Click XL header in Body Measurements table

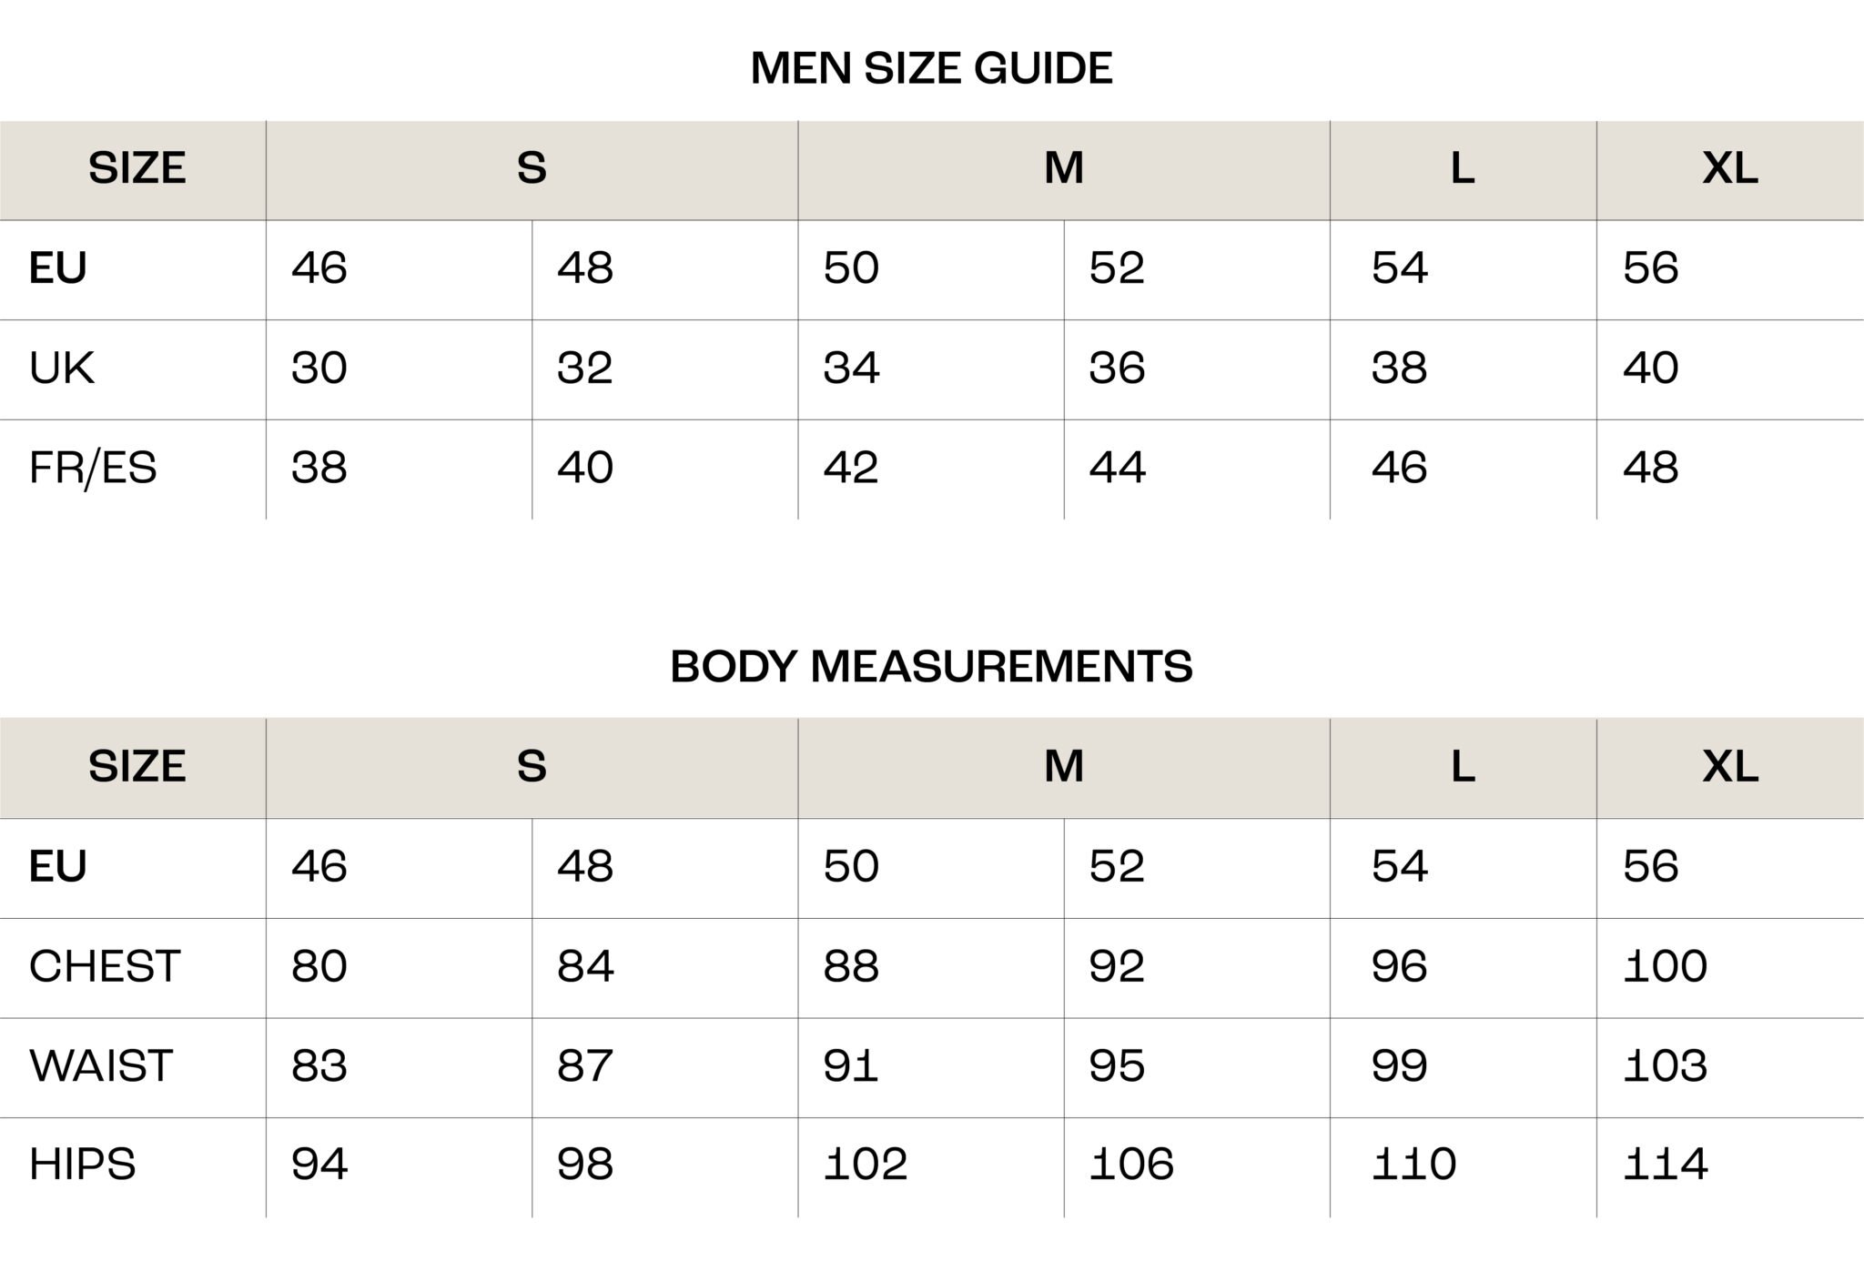tap(1729, 767)
